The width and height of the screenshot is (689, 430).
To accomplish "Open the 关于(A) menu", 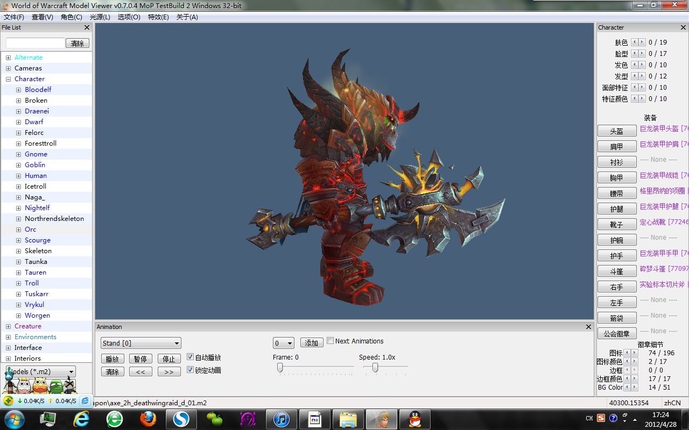I will tap(187, 17).
